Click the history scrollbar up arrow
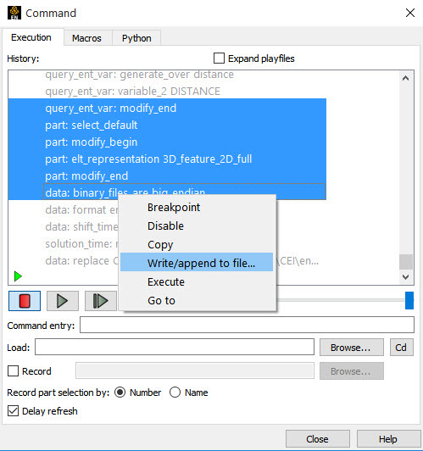The image size is (423, 451). point(406,78)
